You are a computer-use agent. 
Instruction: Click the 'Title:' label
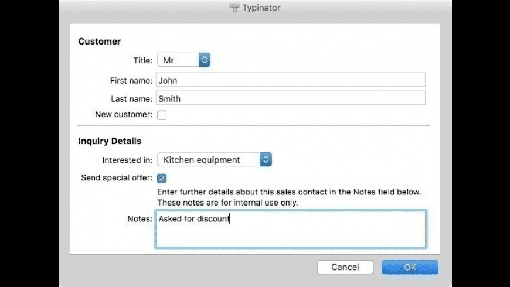point(143,60)
